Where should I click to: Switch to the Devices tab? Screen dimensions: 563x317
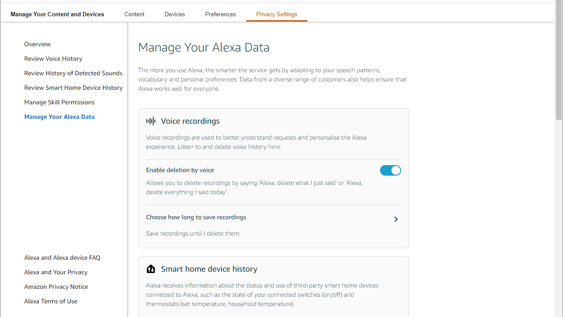175,14
